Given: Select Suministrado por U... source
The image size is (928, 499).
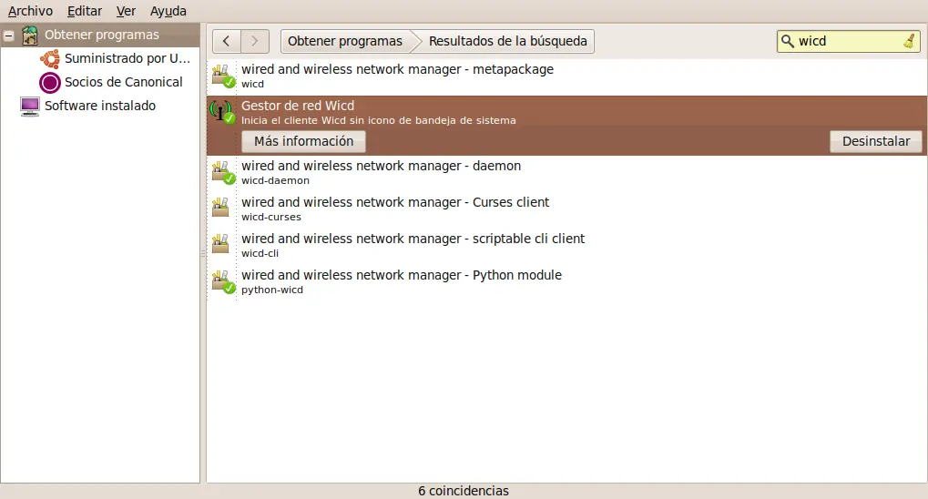Looking at the screenshot, I should point(127,58).
